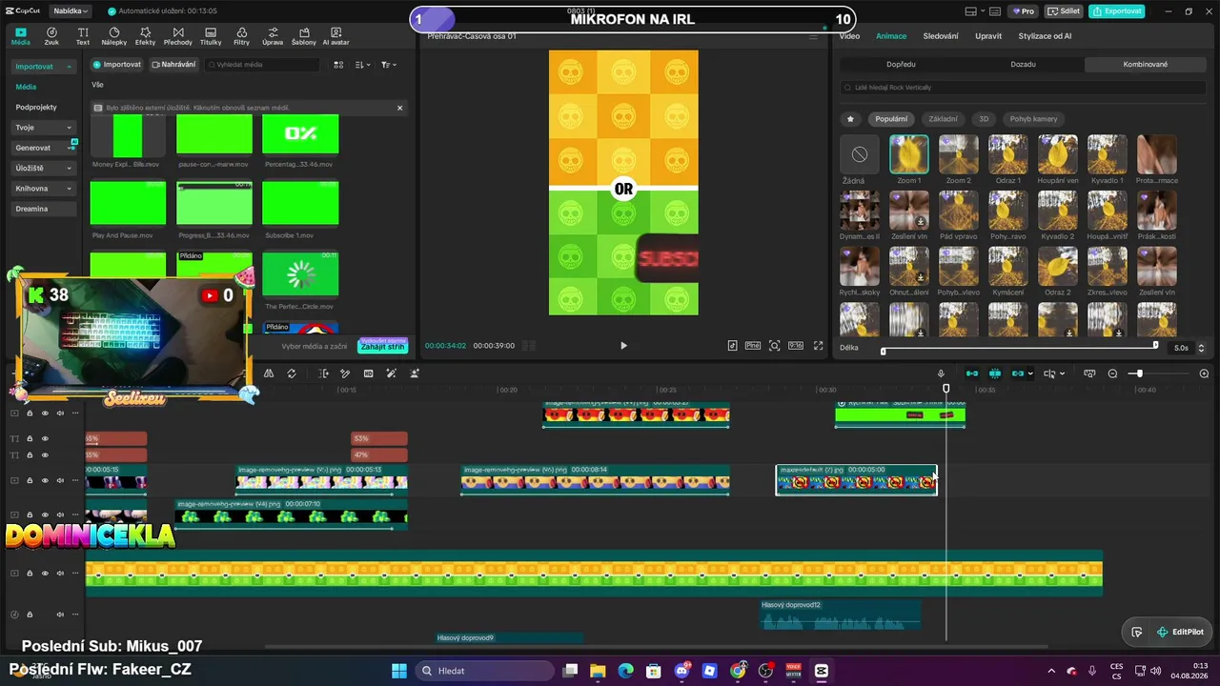Switch to the Video tab
This screenshot has height=686, width=1220.
(849, 36)
